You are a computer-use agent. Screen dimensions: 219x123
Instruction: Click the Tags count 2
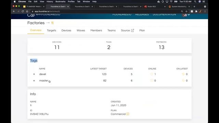tap(109, 47)
